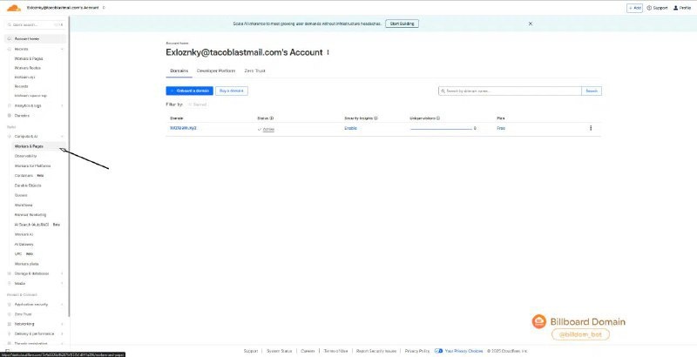This screenshot has height=357, width=697.
Task: Open the account switcher chevron beside the account name
Action: point(104,8)
